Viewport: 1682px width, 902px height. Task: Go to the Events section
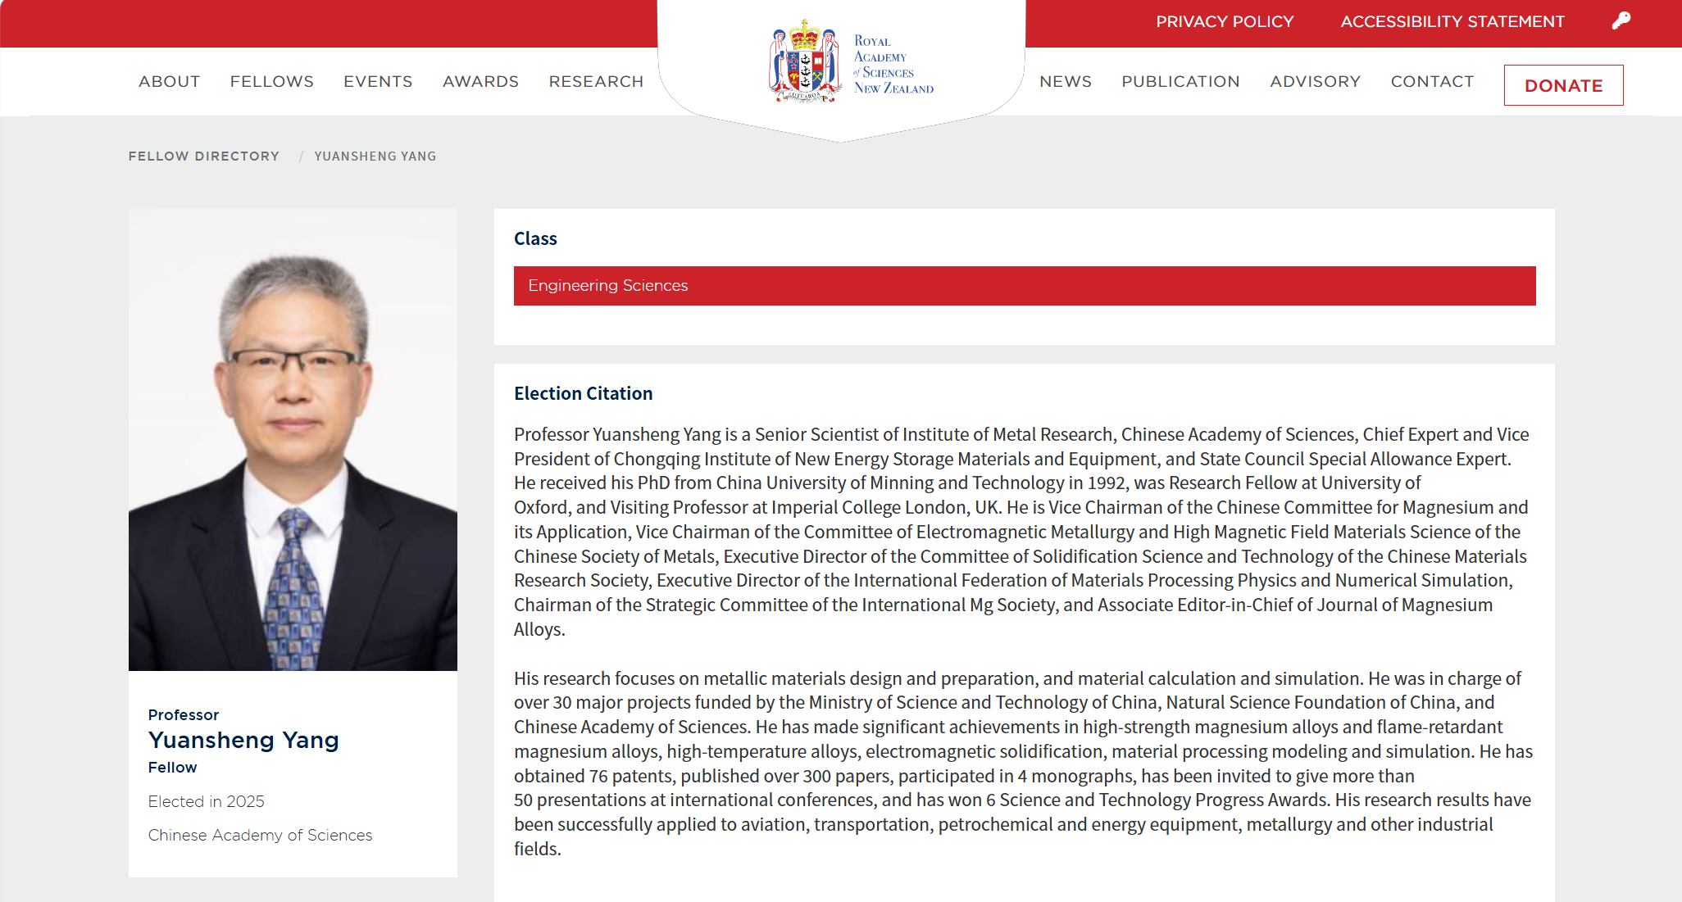378,82
